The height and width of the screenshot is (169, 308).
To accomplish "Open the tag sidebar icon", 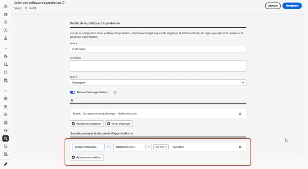I will [5, 146].
